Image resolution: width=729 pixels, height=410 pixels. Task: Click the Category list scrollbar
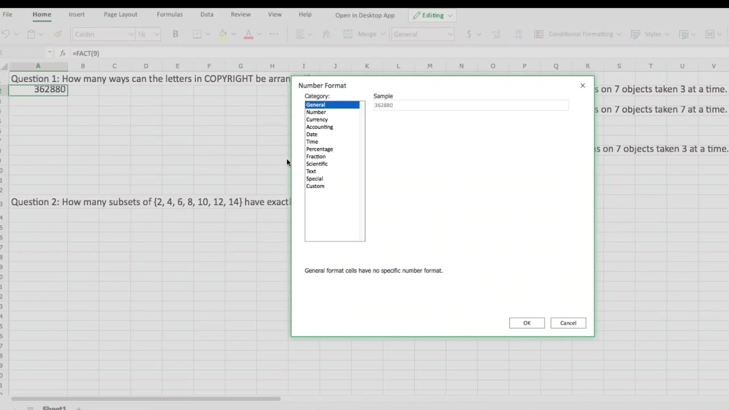(362, 171)
